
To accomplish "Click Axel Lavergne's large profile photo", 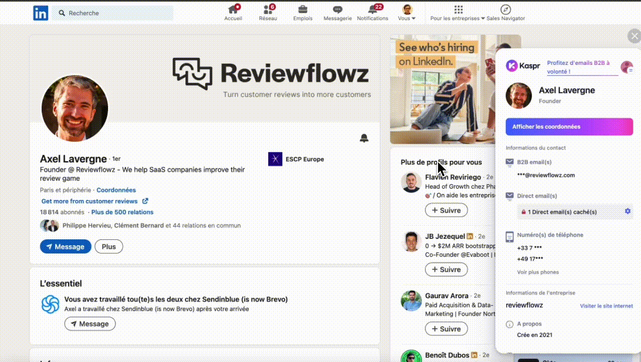I will click(x=74, y=109).
